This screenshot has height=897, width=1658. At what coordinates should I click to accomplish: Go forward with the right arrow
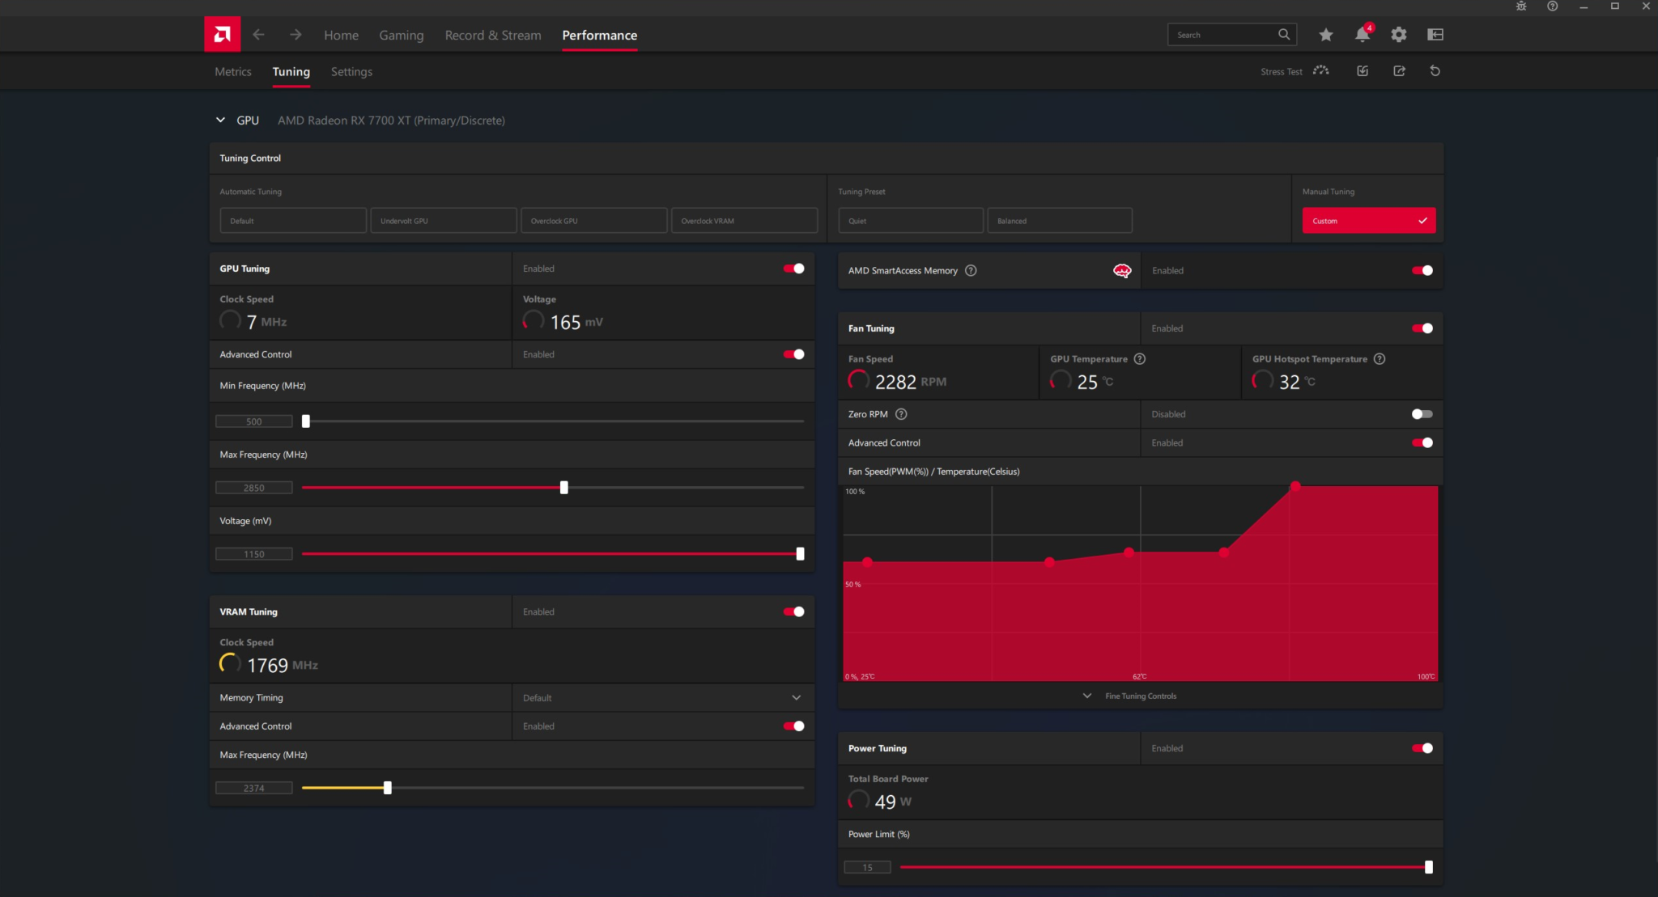(295, 35)
